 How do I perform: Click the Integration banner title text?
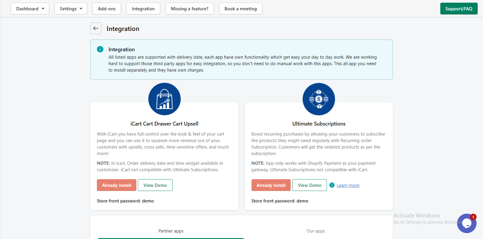(122, 50)
